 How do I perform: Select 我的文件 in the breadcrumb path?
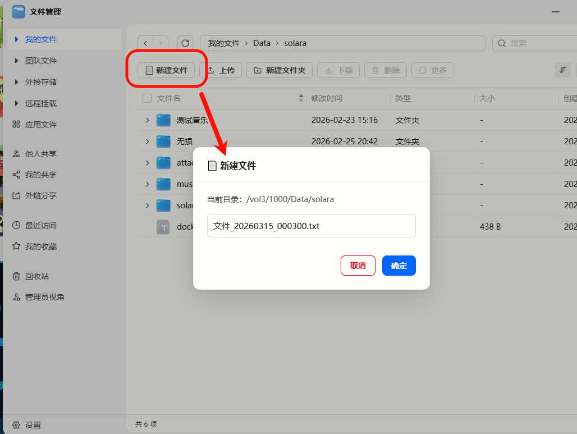224,43
